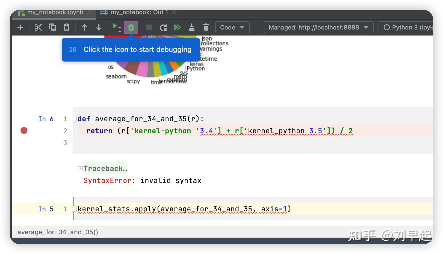Copy the selected cell
443x254 pixels.
53,27
